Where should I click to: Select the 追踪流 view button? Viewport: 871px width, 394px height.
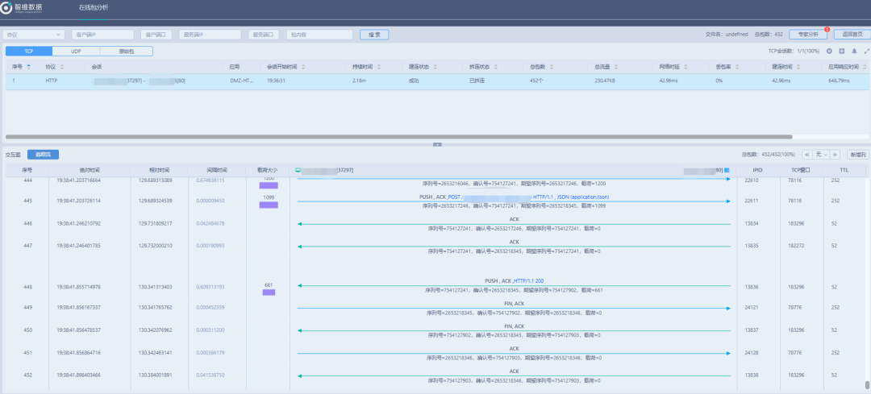click(x=43, y=155)
